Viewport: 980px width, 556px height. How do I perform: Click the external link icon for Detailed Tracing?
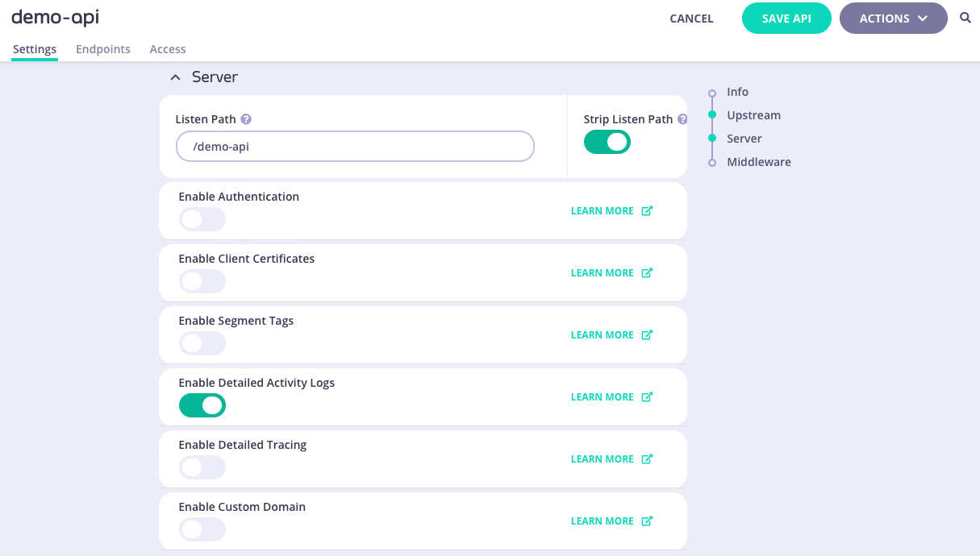coord(647,458)
